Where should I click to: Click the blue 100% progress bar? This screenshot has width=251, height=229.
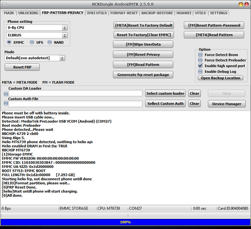125,222
